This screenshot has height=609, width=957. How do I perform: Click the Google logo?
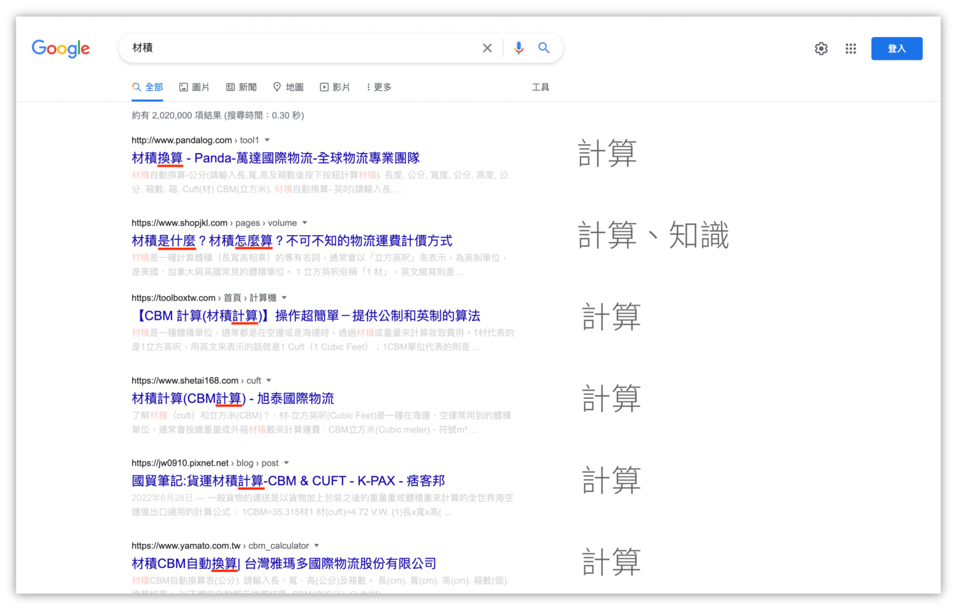coord(61,48)
